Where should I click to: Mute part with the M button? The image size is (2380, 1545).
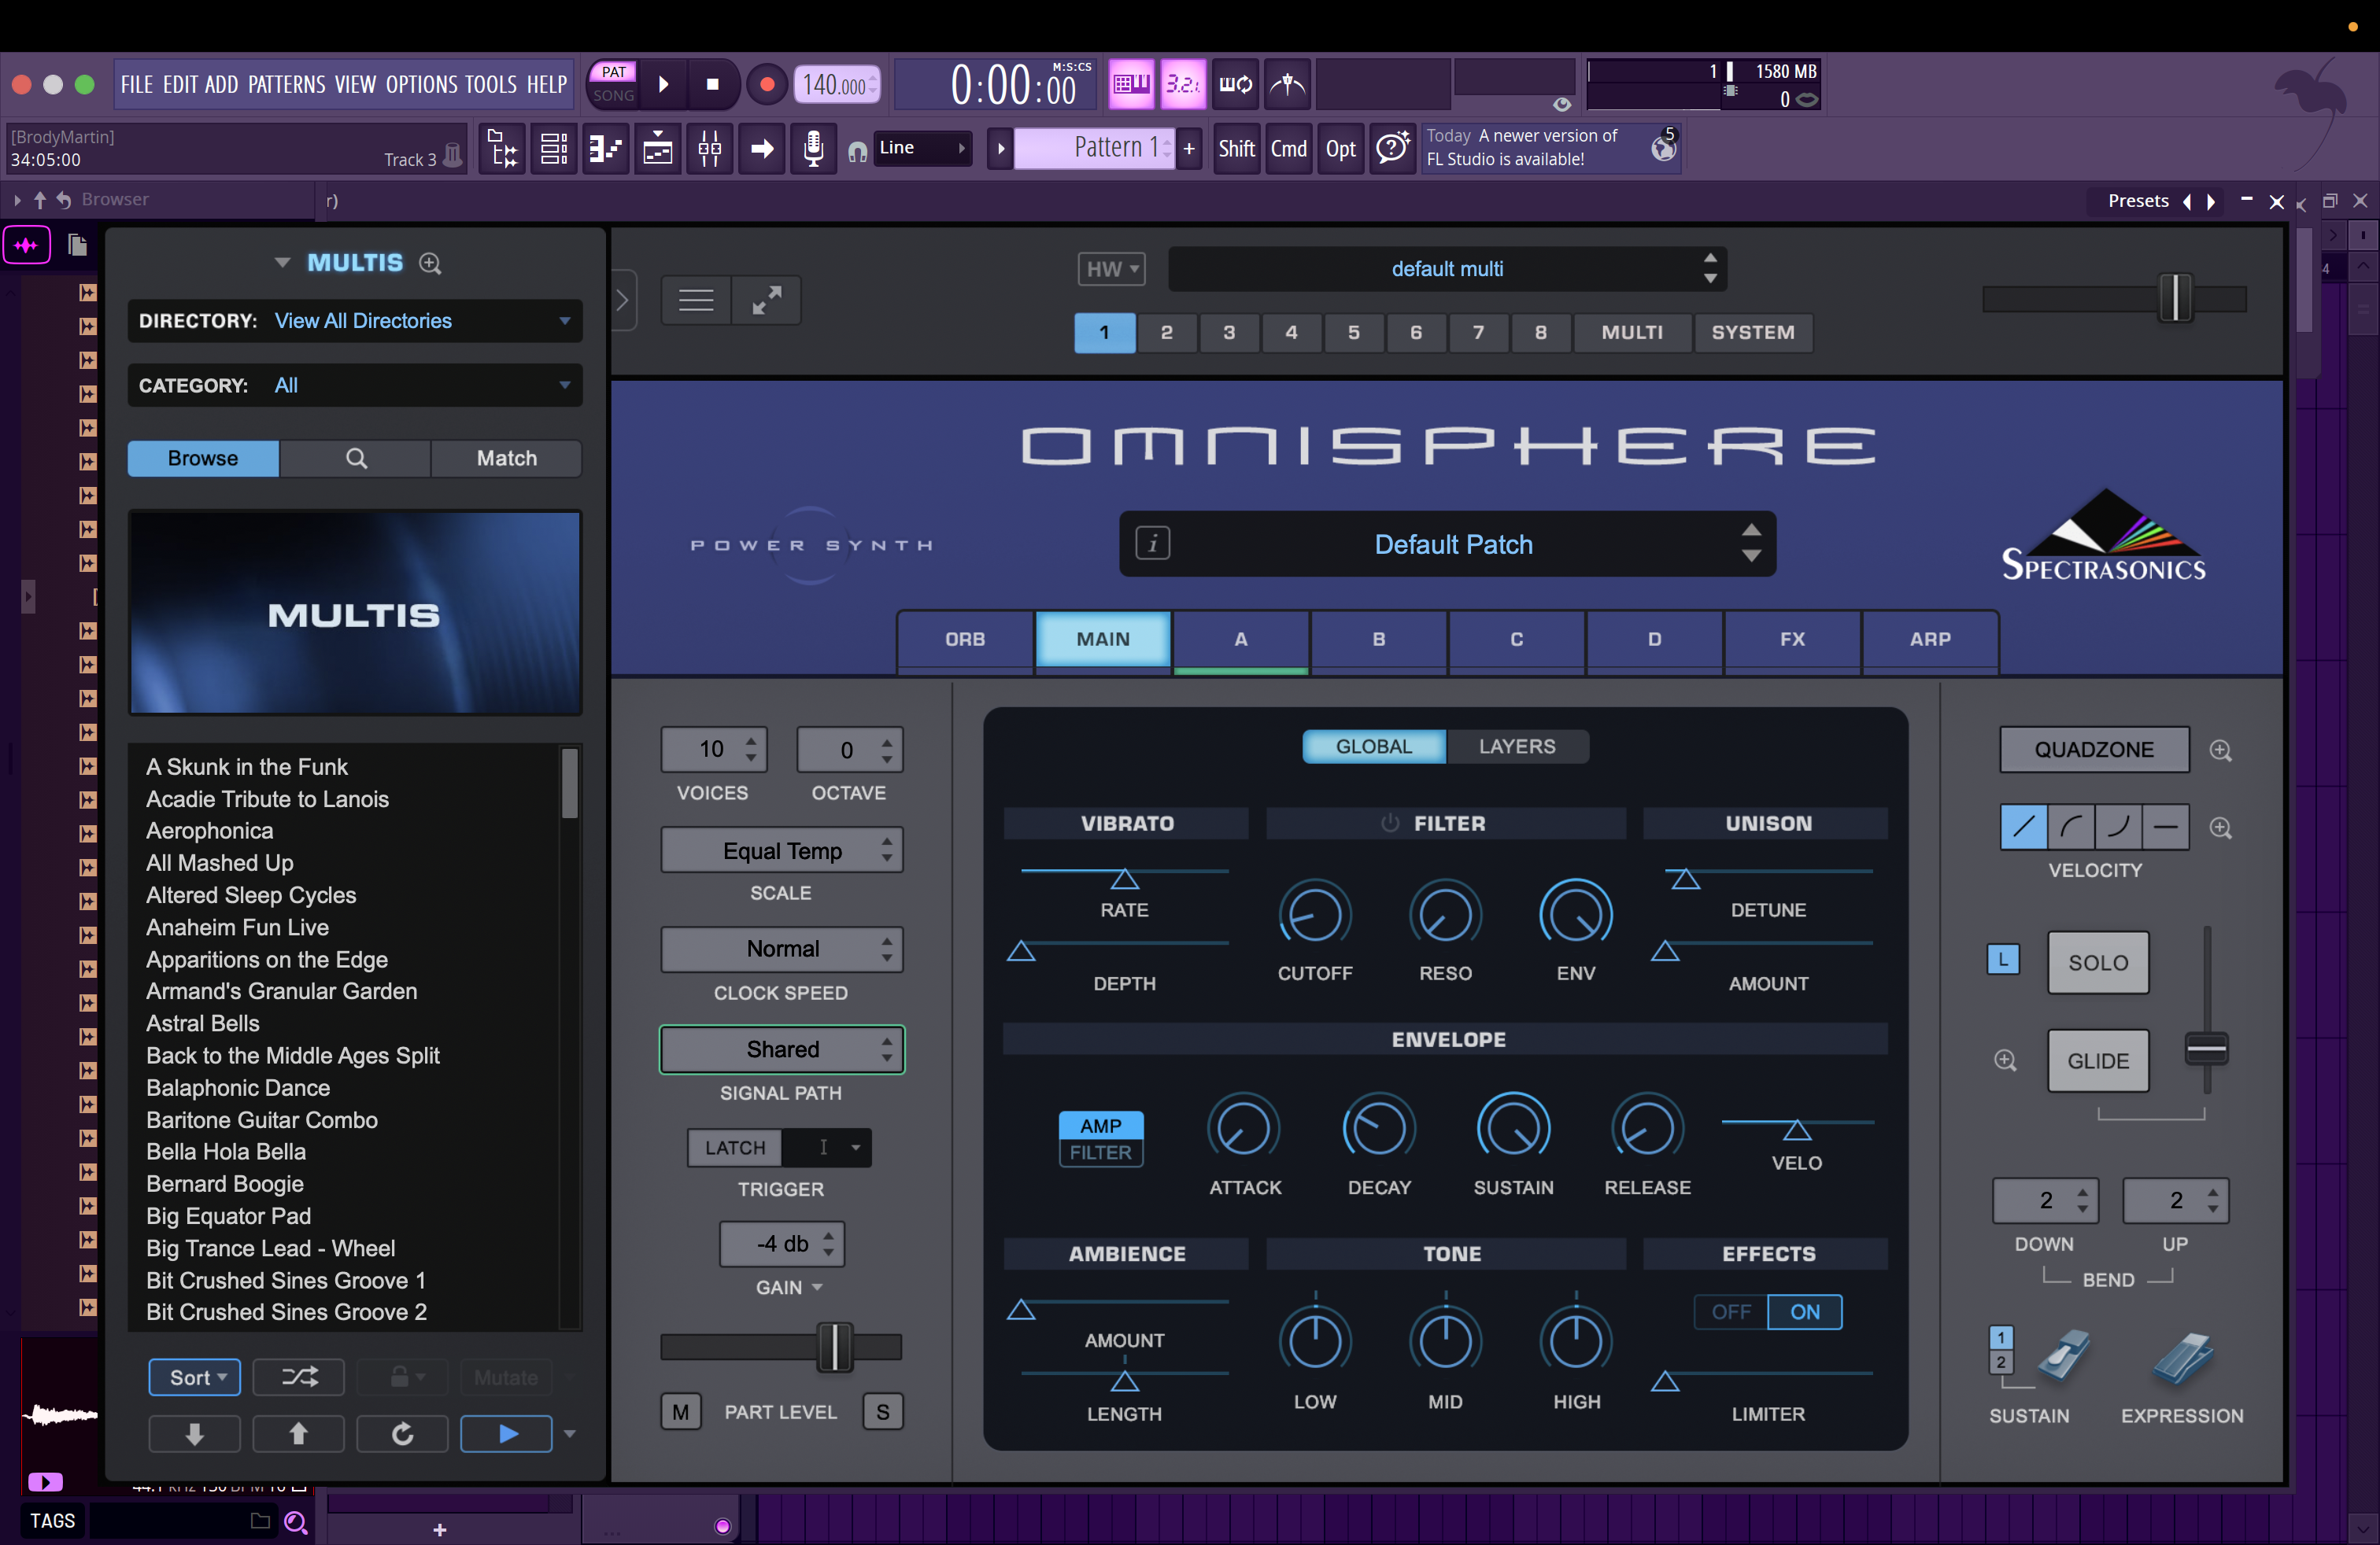(681, 1412)
